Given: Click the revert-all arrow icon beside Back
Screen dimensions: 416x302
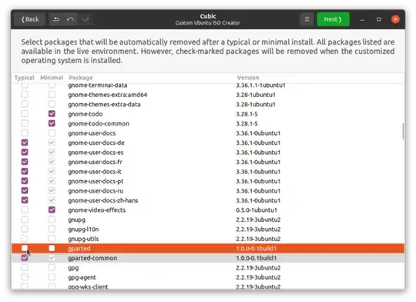Looking at the screenshot, I should pyautogui.click(x=56, y=19).
